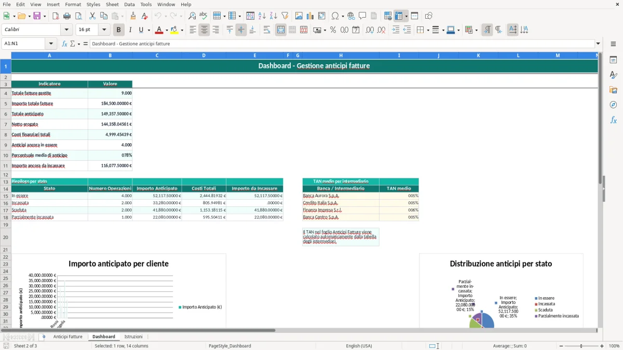Open the Data menu
Viewport: 623px width, 350px height.
click(129, 4)
